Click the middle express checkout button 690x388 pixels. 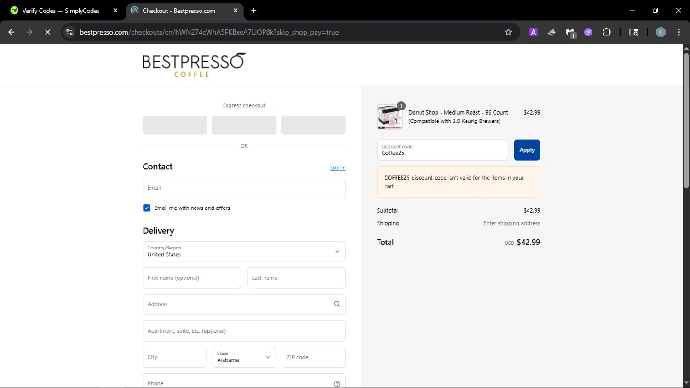[x=244, y=125]
